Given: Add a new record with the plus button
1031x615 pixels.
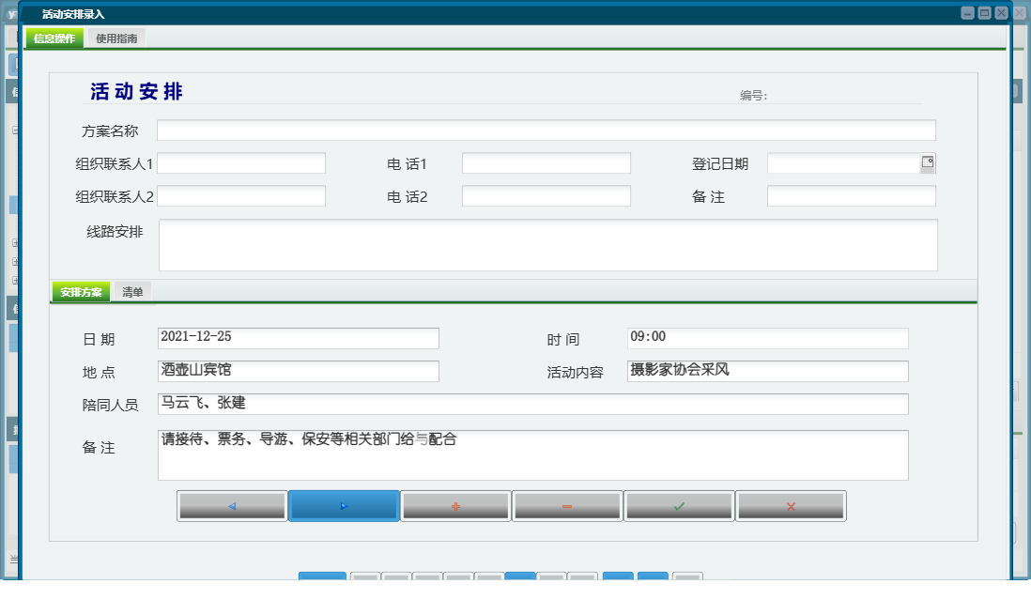Looking at the screenshot, I should (455, 506).
